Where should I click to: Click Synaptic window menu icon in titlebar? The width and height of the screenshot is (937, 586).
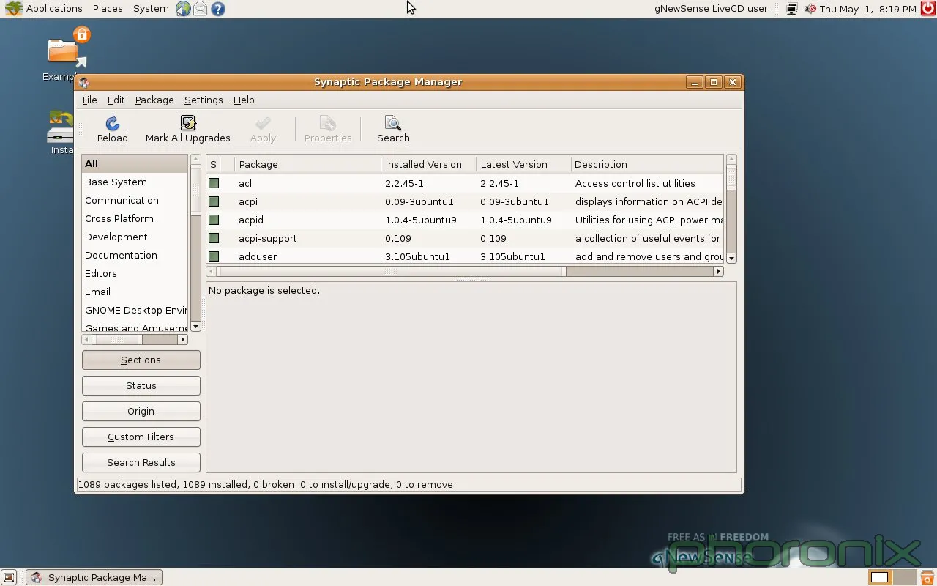click(x=83, y=82)
